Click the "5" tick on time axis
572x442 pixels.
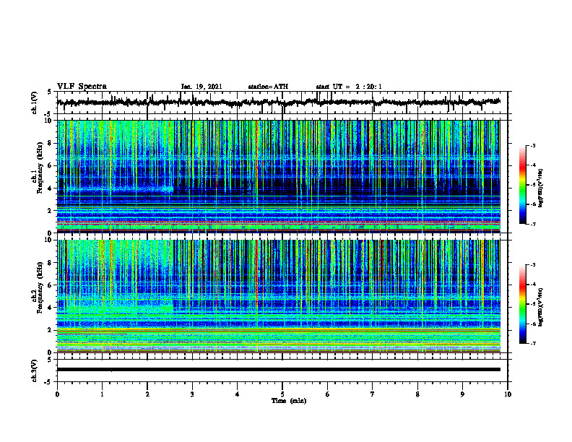click(x=282, y=394)
